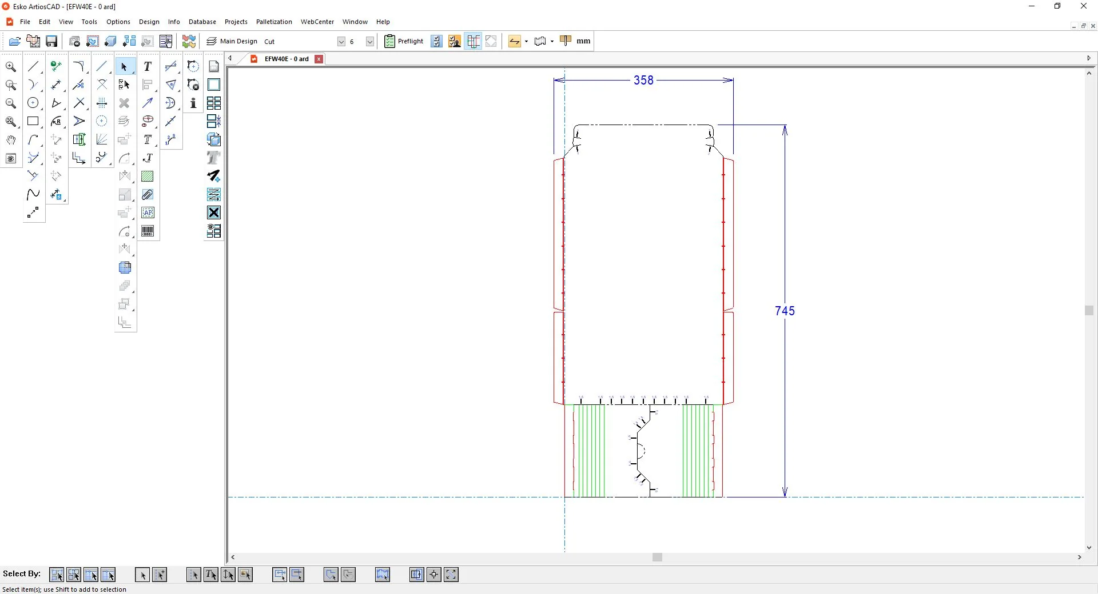
Task: Open the Design menu
Action: [x=149, y=22]
